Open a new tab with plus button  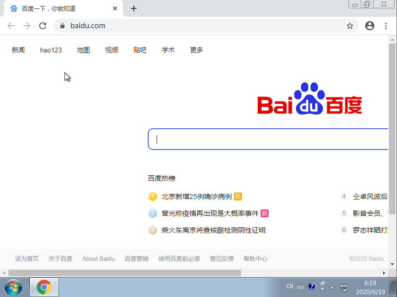[133, 8]
